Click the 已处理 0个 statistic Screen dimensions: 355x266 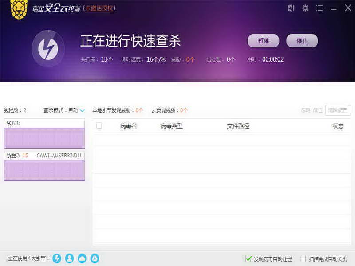[x=221, y=59]
